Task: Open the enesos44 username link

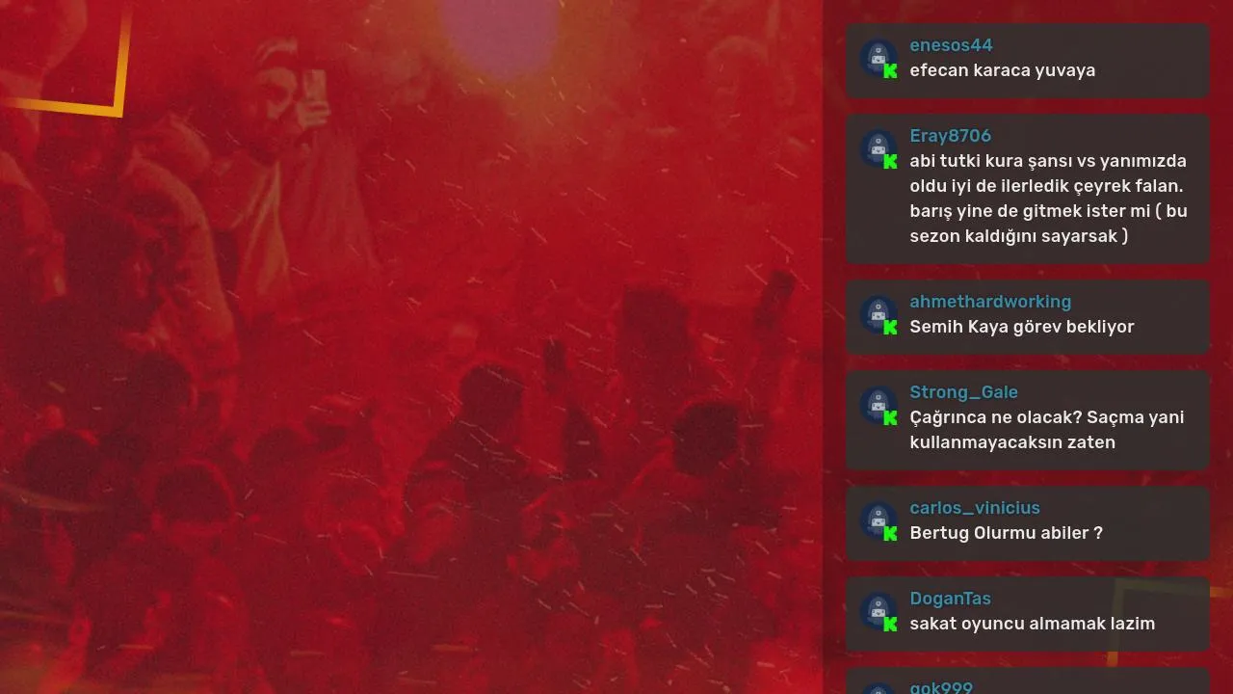Action: 951,45
